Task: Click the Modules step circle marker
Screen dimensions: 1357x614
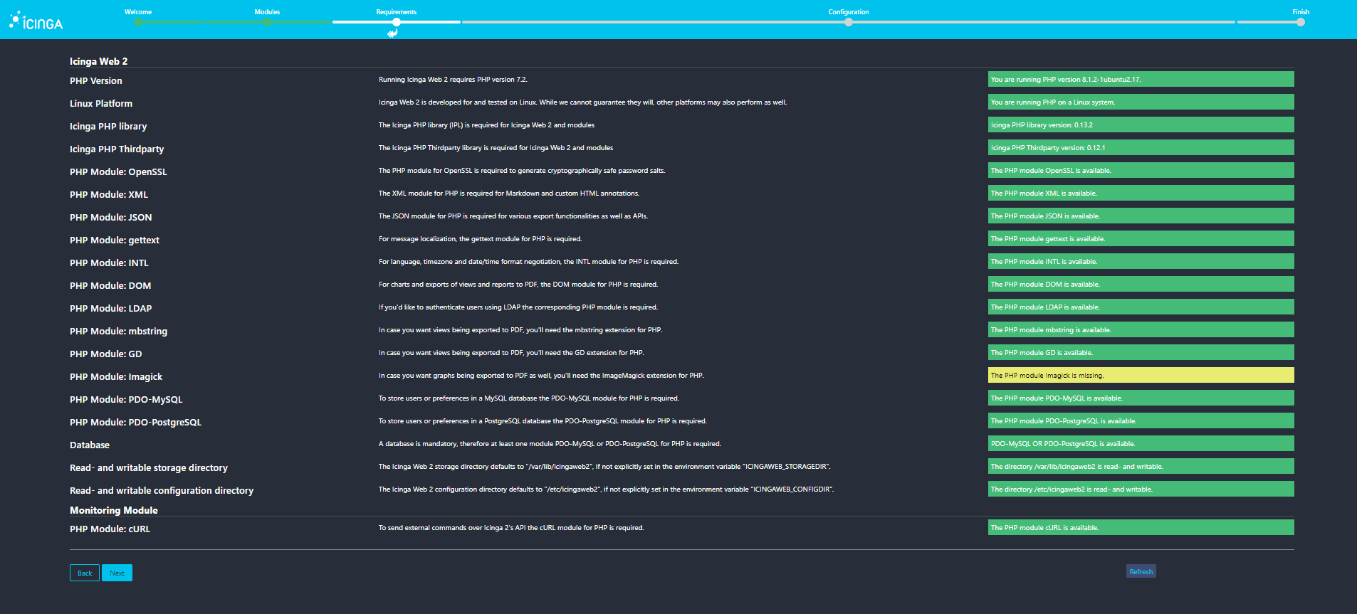Action: pyautogui.click(x=267, y=22)
